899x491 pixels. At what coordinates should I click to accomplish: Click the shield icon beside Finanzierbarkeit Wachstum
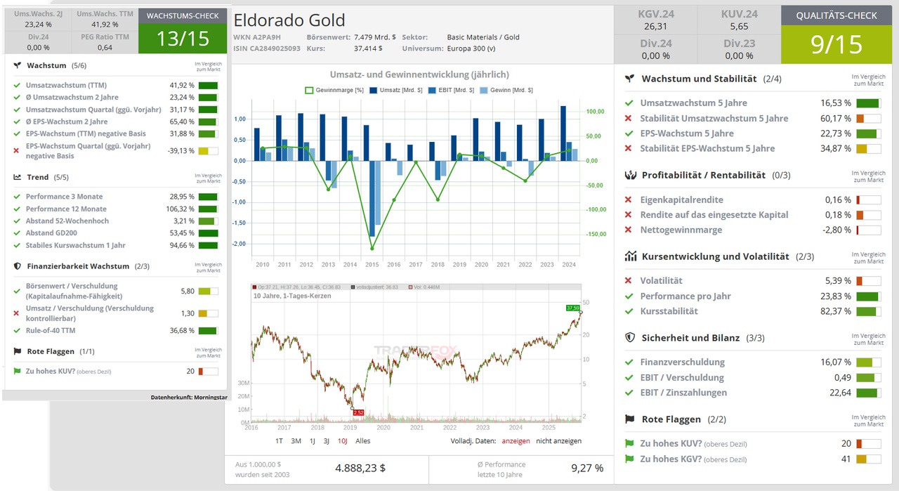[18, 266]
